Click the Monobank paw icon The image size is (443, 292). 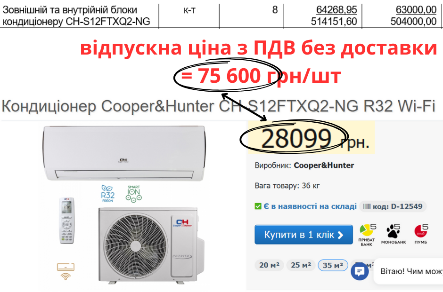coord(393,230)
